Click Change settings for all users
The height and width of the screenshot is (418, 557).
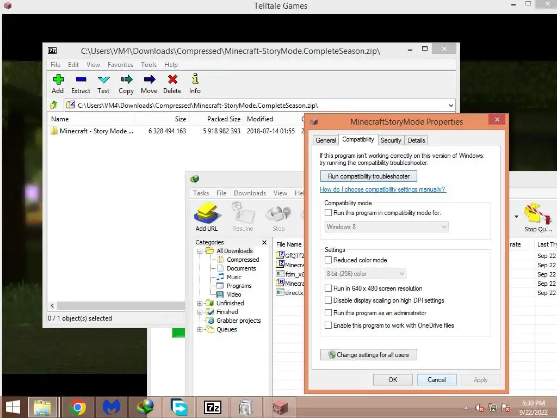coord(368,355)
